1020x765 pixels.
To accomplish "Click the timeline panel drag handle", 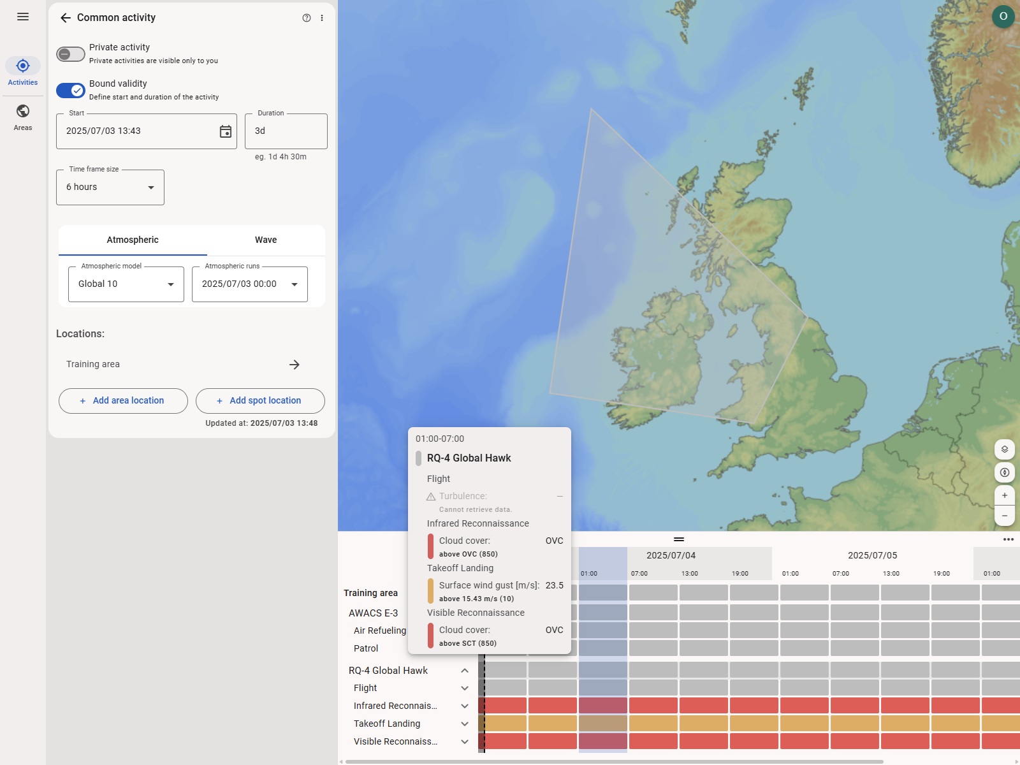I will click(679, 539).
